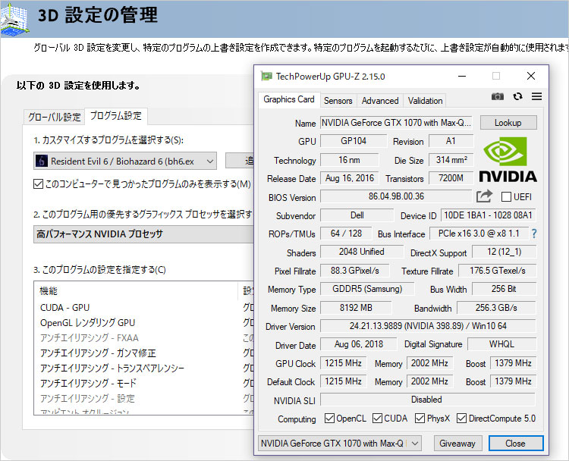Open the GPU selector dropdown at GPU-Z bottom
Viewport: 569px width, 461px height.
[340, 444]
